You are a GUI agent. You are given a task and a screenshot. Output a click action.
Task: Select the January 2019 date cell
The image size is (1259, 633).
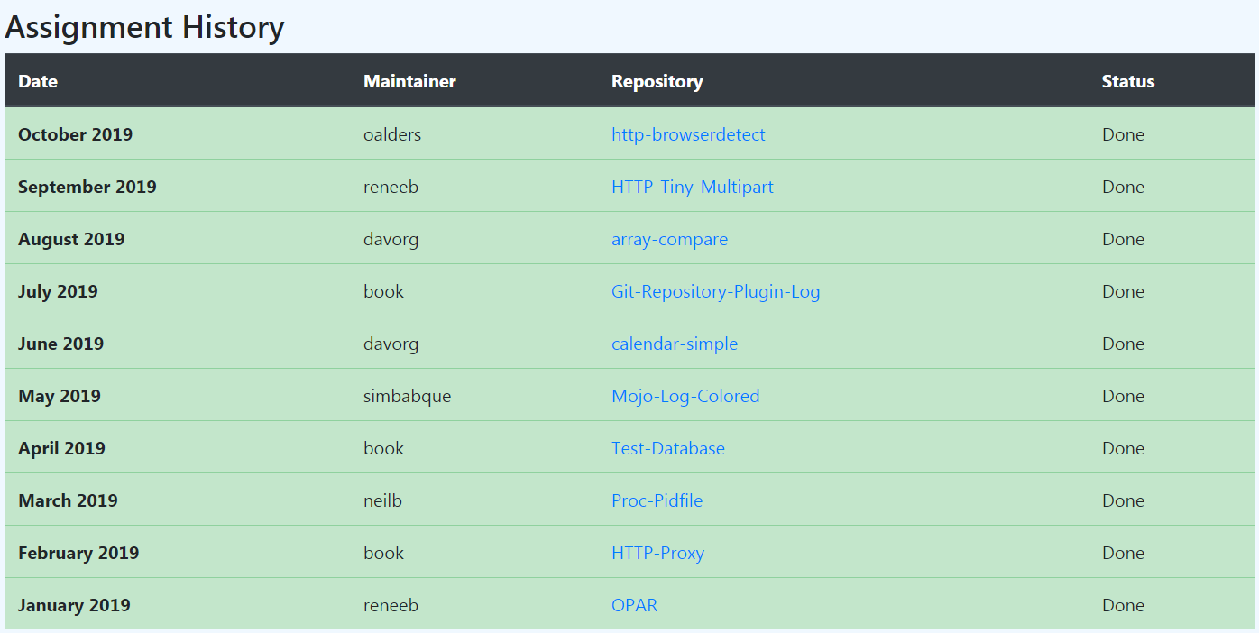pyautogui.click(x=74, y=605)
